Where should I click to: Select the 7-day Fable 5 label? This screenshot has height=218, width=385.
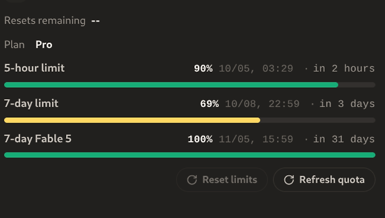(x=37, y=138)
